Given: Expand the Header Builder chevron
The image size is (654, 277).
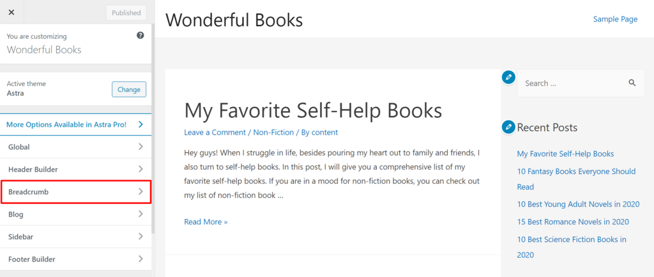Looking at the screenshot, I should [141, 169].
